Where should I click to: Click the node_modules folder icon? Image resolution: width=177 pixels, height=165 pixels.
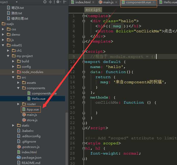[x=19, y=72]
